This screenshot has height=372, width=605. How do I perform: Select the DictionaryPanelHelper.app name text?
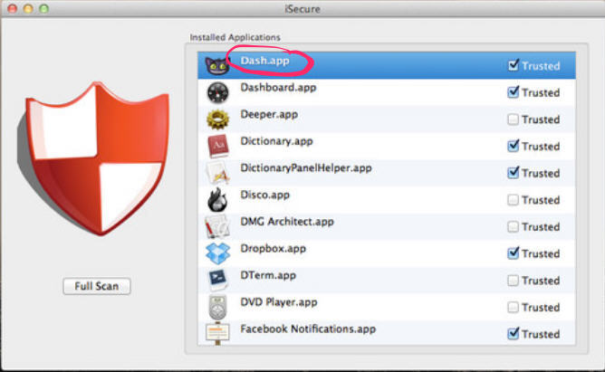click(x=306, y=168)
